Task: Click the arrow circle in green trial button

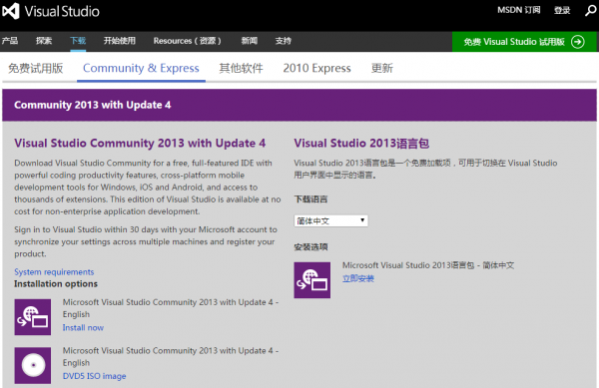Action: point(578,42)
